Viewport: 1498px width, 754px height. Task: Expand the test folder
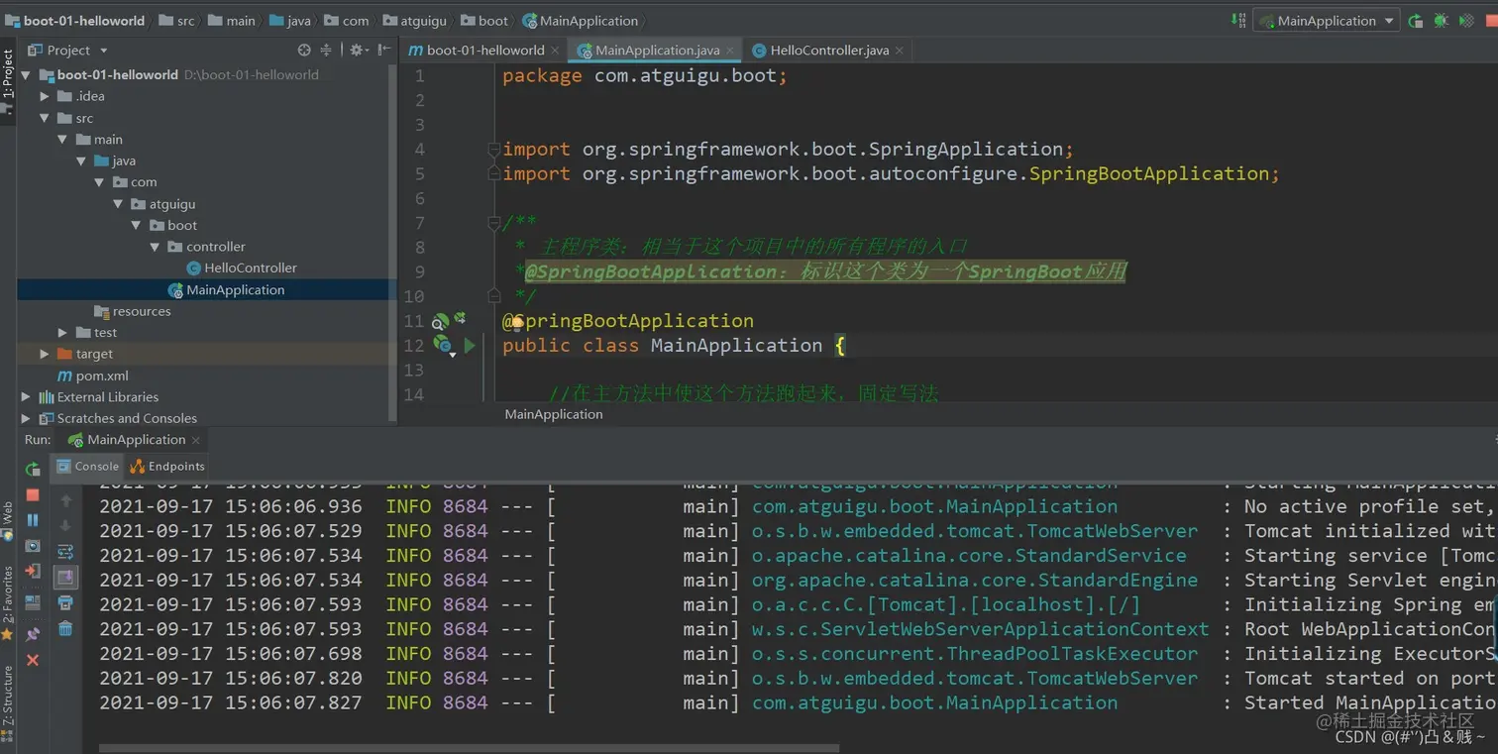(x=62, y=333)
